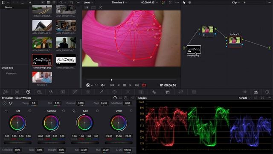Open the Color Warper palette

click(x=88, y=92)
